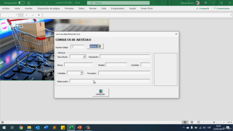Click the Buscar search box in title bar
Image resolution: width=233 pixels, height=131 pixels.
click(x=118, y=3)
